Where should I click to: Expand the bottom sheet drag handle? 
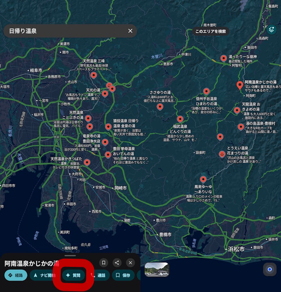pyautogui.click(x=70, y=255)
